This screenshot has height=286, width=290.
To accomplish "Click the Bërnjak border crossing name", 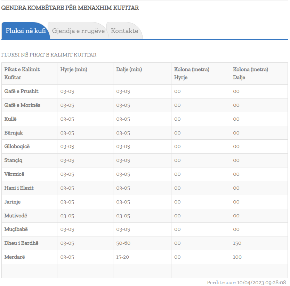I will 14,133.
